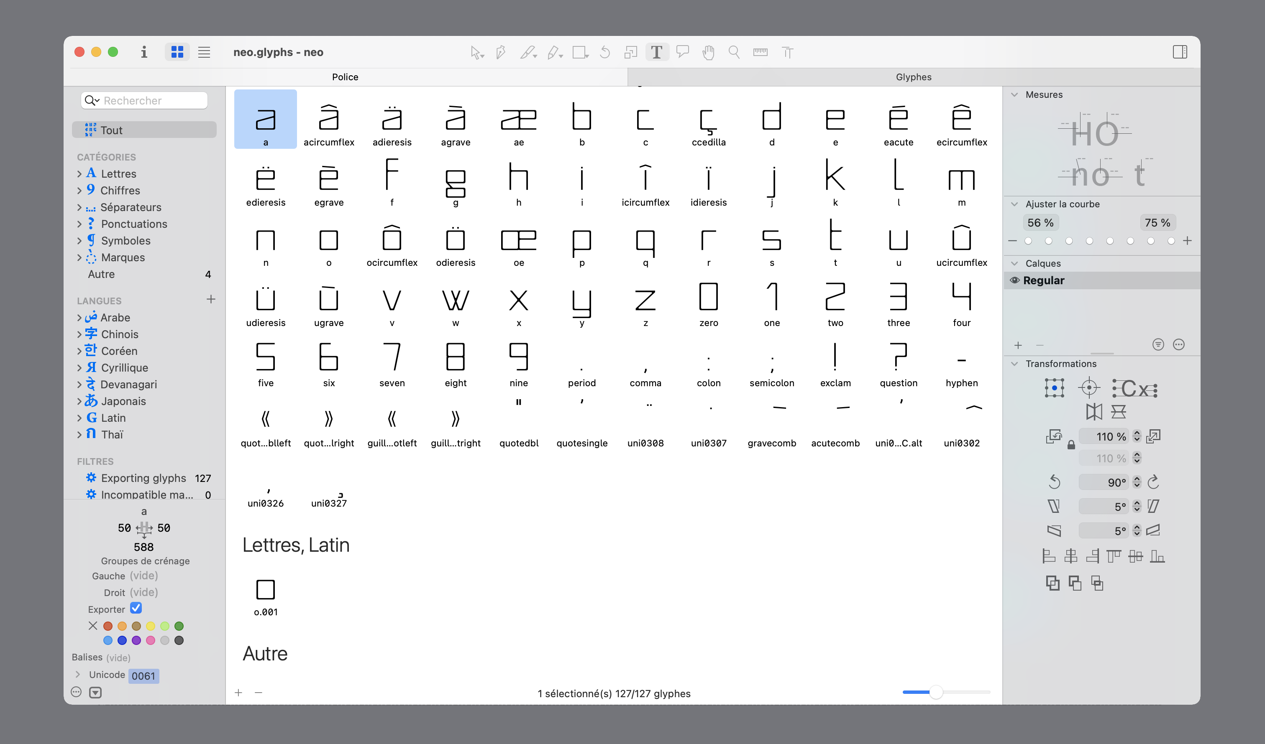Click the flip vertical mirror icon
Image resolution: width=1265 pixels, height=744 pixels.
[x=1119, y=412]
